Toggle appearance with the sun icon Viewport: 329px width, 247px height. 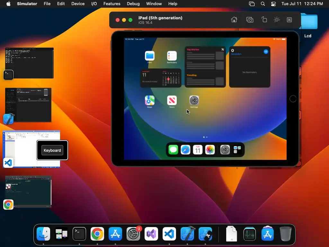tap(277, 20)
